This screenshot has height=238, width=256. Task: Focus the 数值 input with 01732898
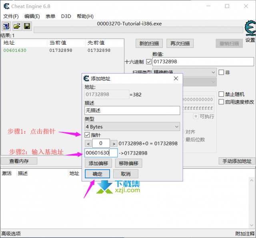coord(203,61)
